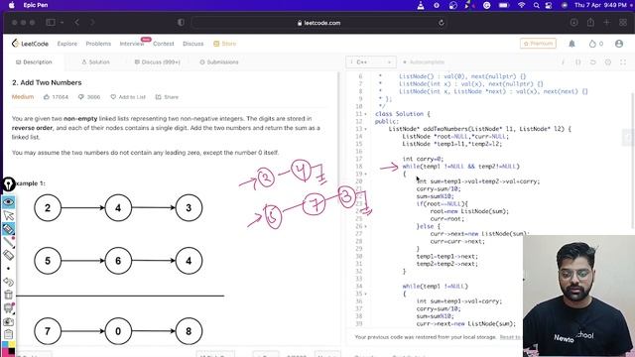Open Safari share menu

590,22
